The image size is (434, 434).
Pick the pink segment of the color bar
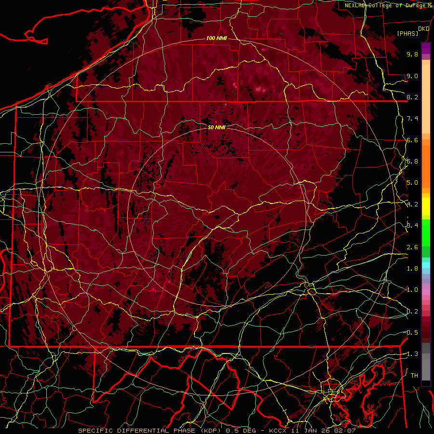point(426,292)
